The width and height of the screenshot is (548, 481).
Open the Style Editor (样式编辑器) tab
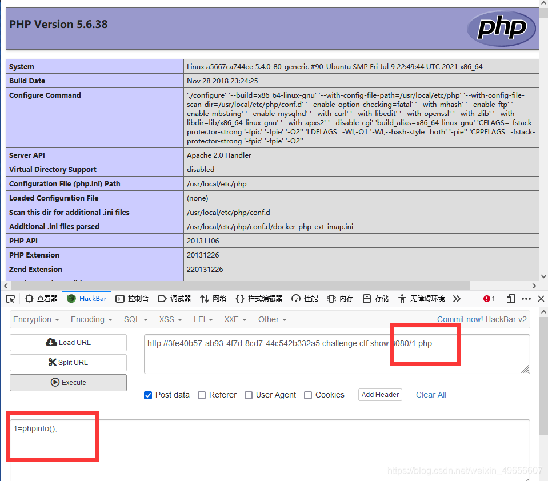tap(259, 299)
